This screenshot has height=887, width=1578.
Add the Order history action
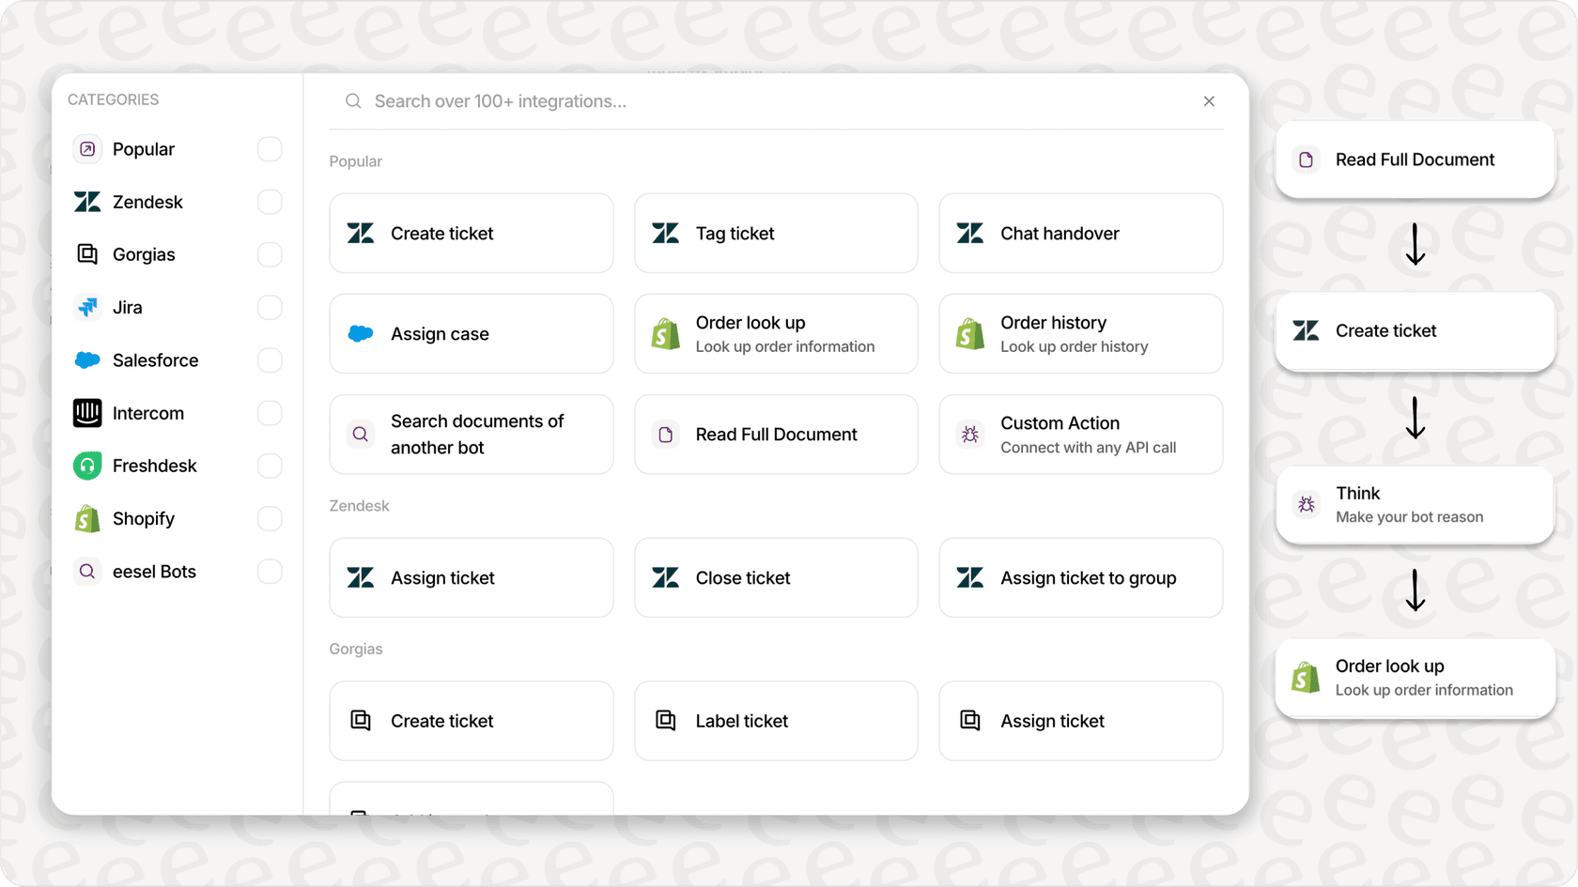[1081, 334]
